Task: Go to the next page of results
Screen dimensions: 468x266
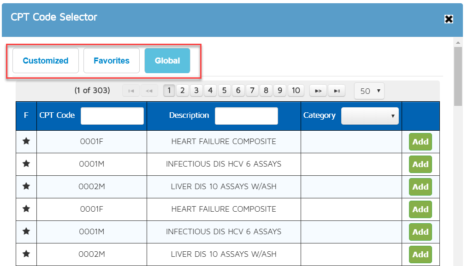Action: pyautogui.click(x=318, y=91)
